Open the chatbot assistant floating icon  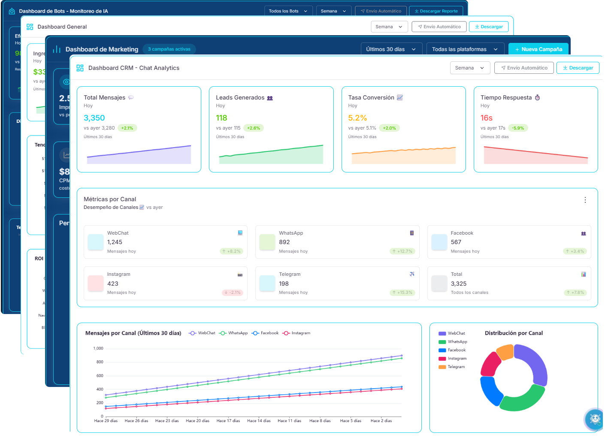[x=596, y=418]
